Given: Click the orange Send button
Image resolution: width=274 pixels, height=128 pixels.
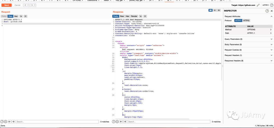Looking at the screenshot, I should coord(6,5).
